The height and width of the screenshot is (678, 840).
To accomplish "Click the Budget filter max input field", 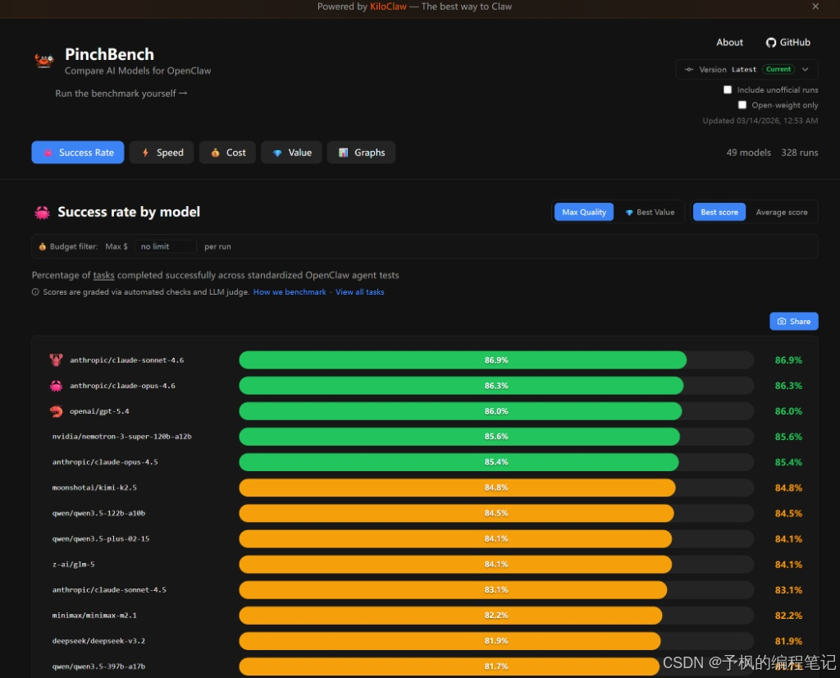I will [x=166, y=246].
